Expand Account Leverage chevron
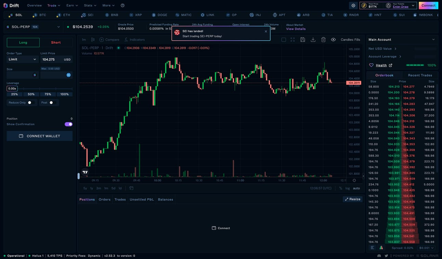The image size is (442, 259). coord(400,56)
